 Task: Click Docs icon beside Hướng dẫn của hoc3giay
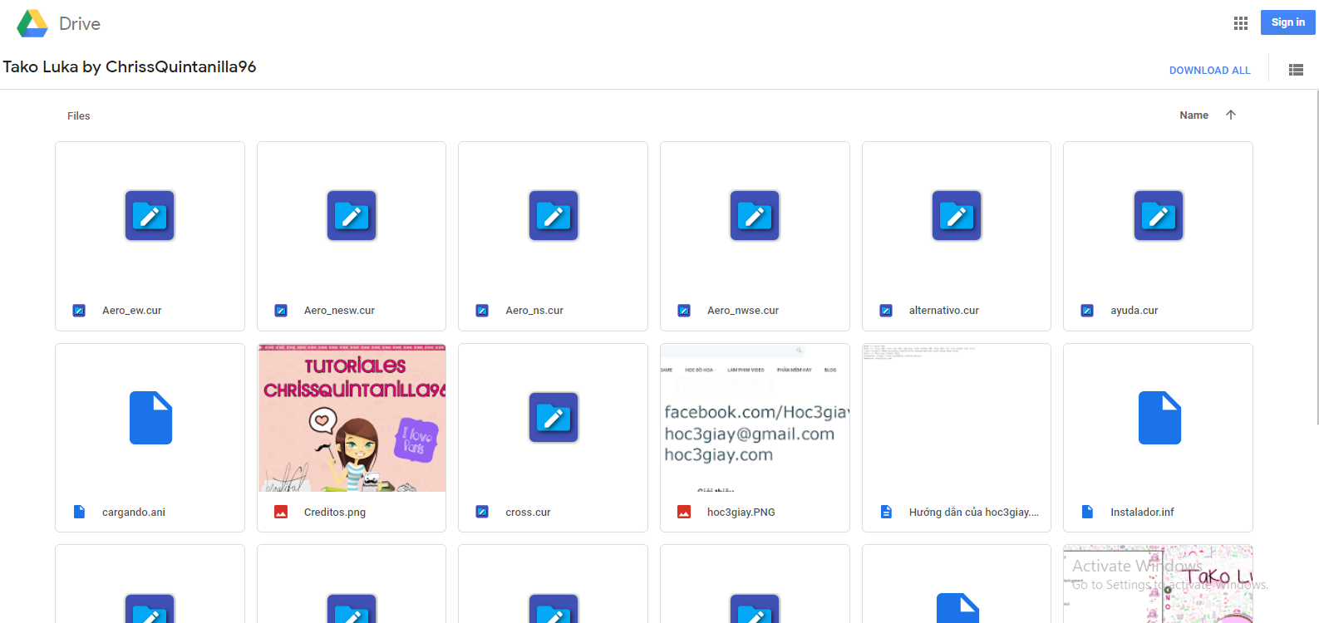click(886, 512)
